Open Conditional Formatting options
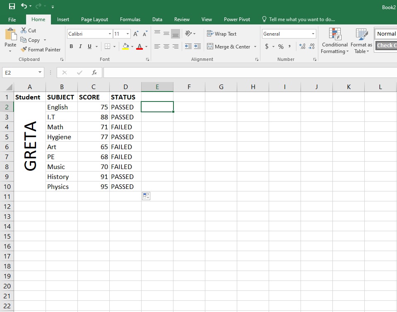This screenshot has height=312, width=397. click(334, 41)
